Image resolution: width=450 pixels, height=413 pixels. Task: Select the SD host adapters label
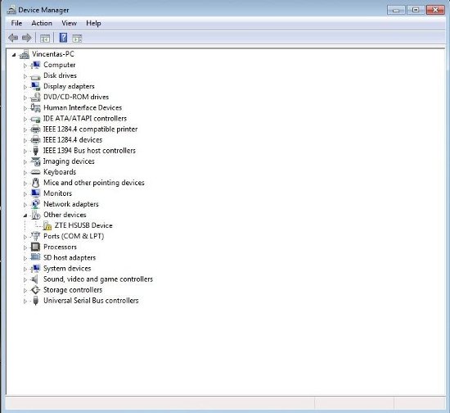(70, 258)
